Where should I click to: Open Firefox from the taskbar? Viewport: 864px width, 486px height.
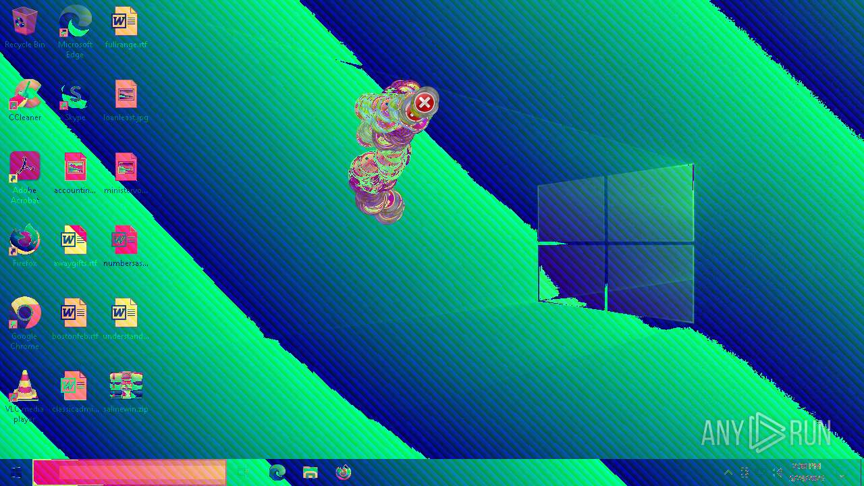[x=344, y=473]
